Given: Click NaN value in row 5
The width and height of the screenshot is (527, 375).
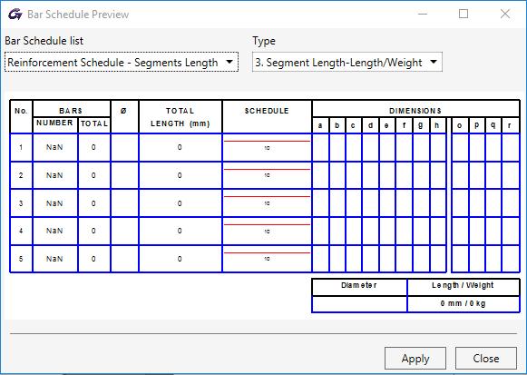Looking at the screenshot, I should click(54, 259).
